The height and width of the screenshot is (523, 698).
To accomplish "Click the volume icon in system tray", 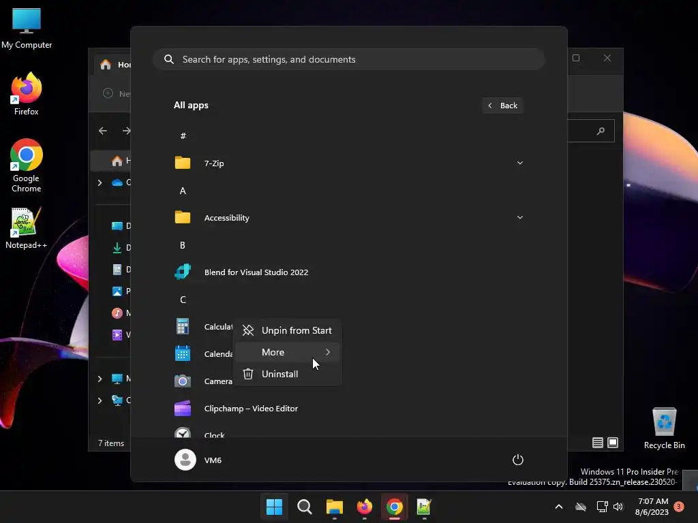I will point(618,507).
